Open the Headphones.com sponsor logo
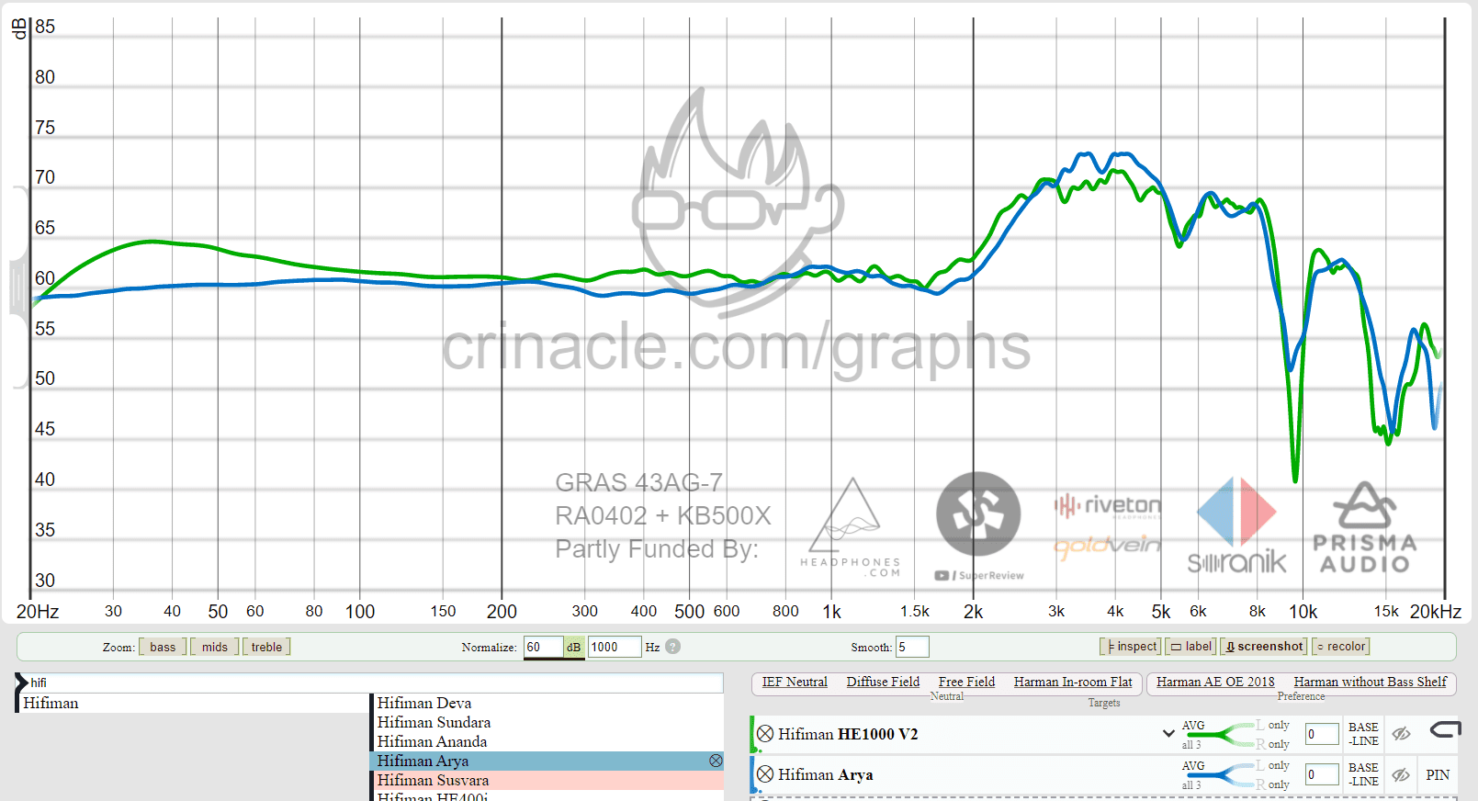 pyautogui.click(x=852, y=527)
